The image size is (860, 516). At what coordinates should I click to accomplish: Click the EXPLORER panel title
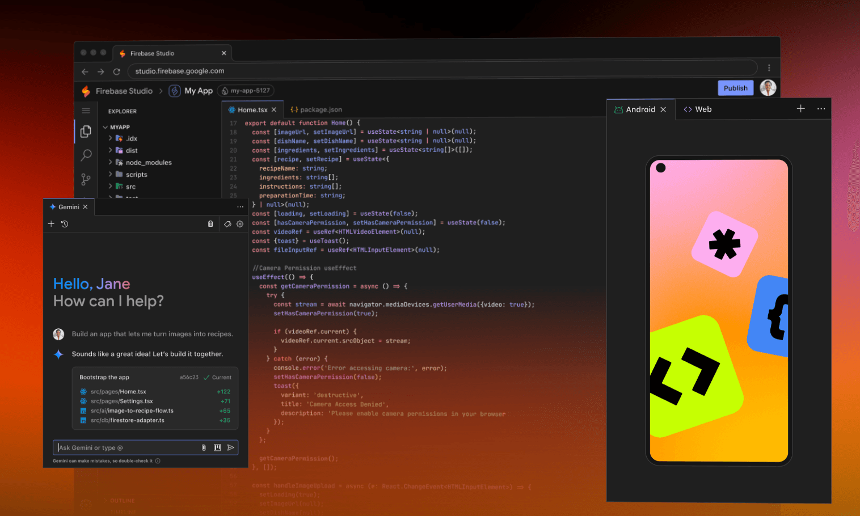(123, 112)
